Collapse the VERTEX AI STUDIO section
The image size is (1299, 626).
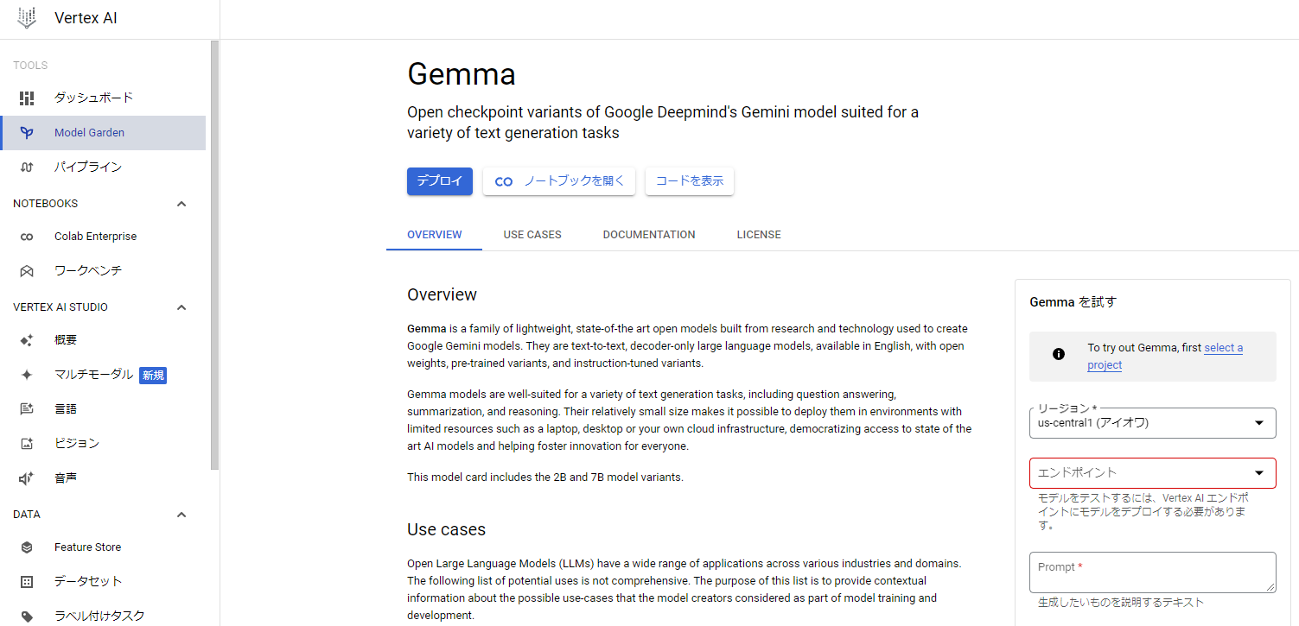181,307
